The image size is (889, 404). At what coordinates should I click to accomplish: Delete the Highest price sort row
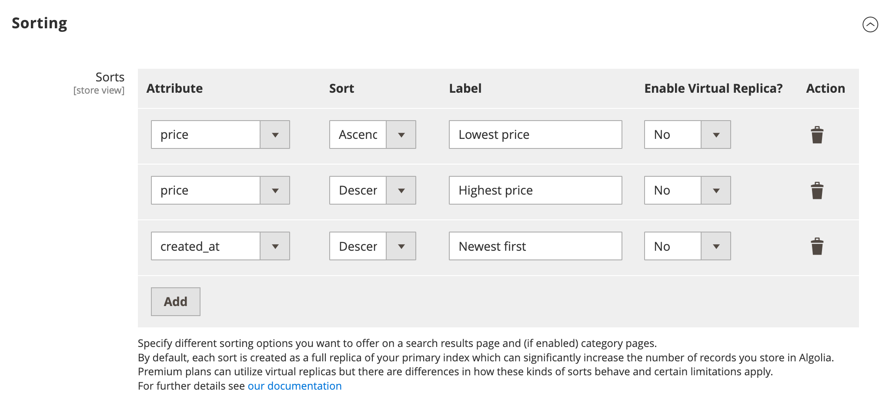tap(817, 191)
